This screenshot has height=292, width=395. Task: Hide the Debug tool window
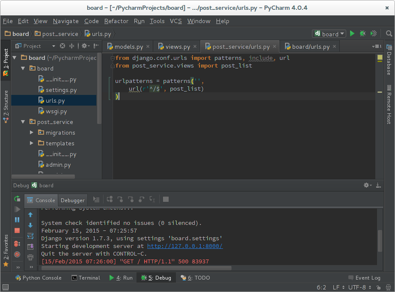pos(378,185)
